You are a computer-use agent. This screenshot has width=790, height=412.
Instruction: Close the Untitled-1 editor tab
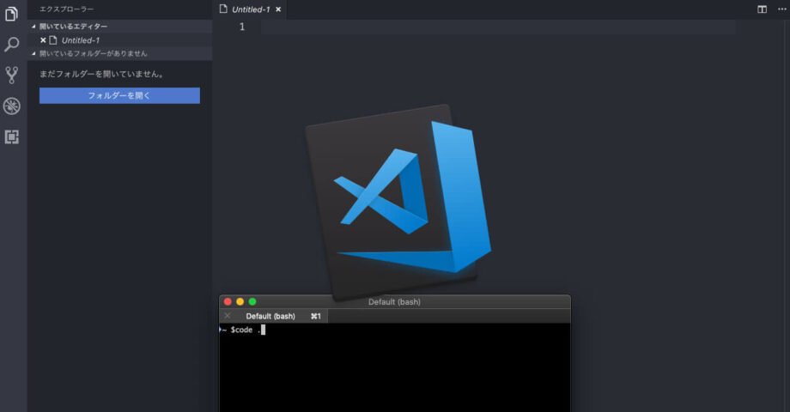[278, 9]
